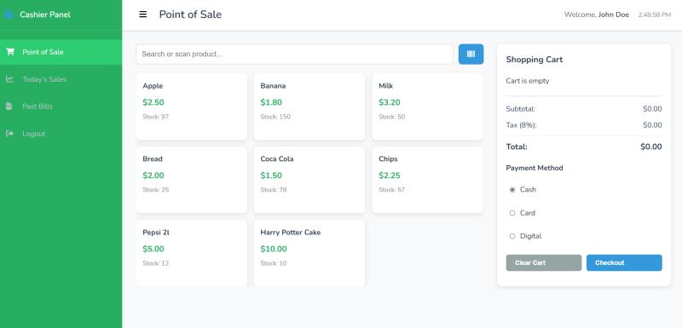This screenshot has width=682, height=328.
Task: Click the $10.00 price text
Action: click(x=274, y=249)
